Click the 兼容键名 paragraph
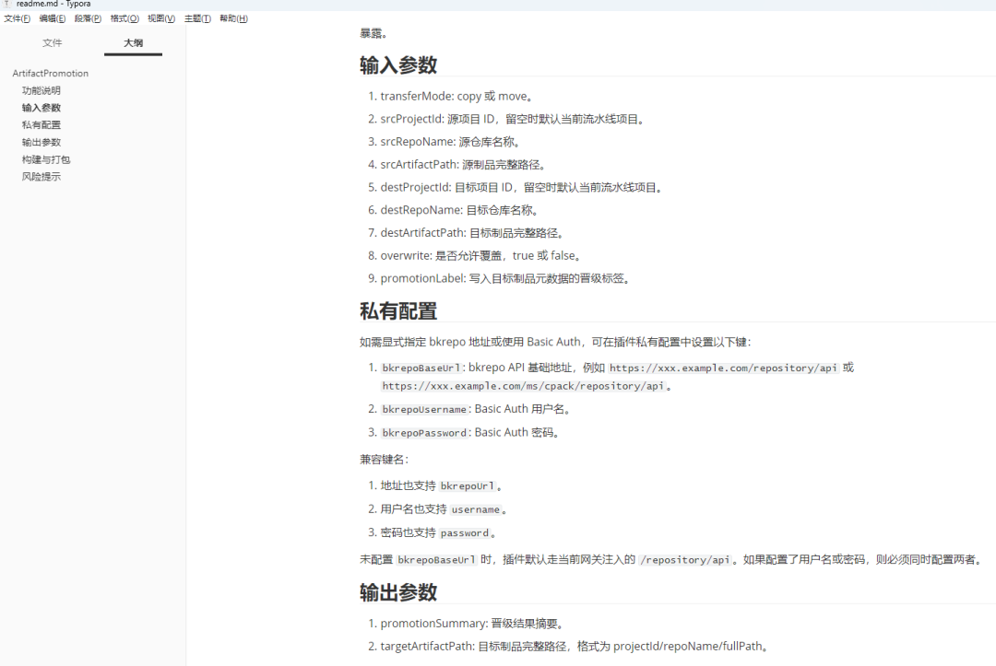996x666 pixels. (x=385, y=460)
